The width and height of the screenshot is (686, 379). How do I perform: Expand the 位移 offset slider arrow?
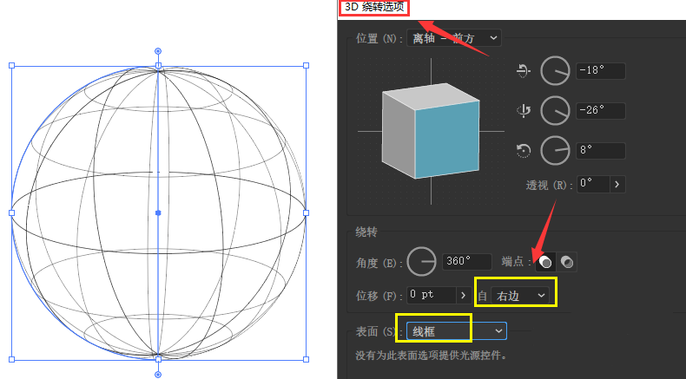tap(464, 295)
